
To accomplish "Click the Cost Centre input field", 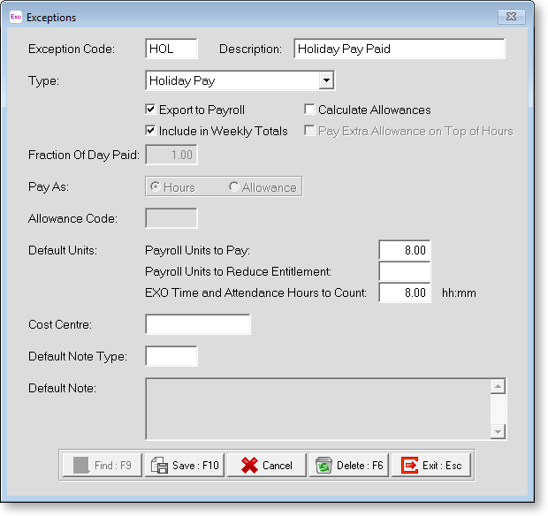I will tap(198, 324).
